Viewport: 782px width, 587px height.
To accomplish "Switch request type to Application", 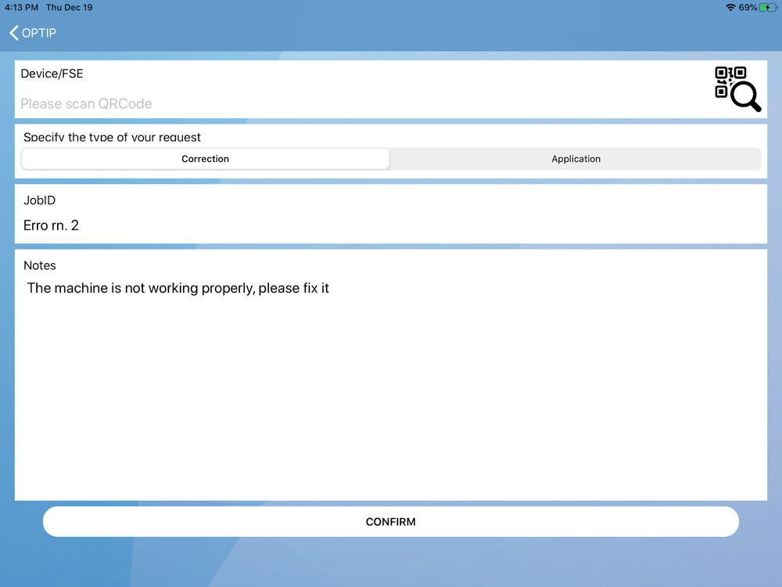I will click(x=576, y=159).
